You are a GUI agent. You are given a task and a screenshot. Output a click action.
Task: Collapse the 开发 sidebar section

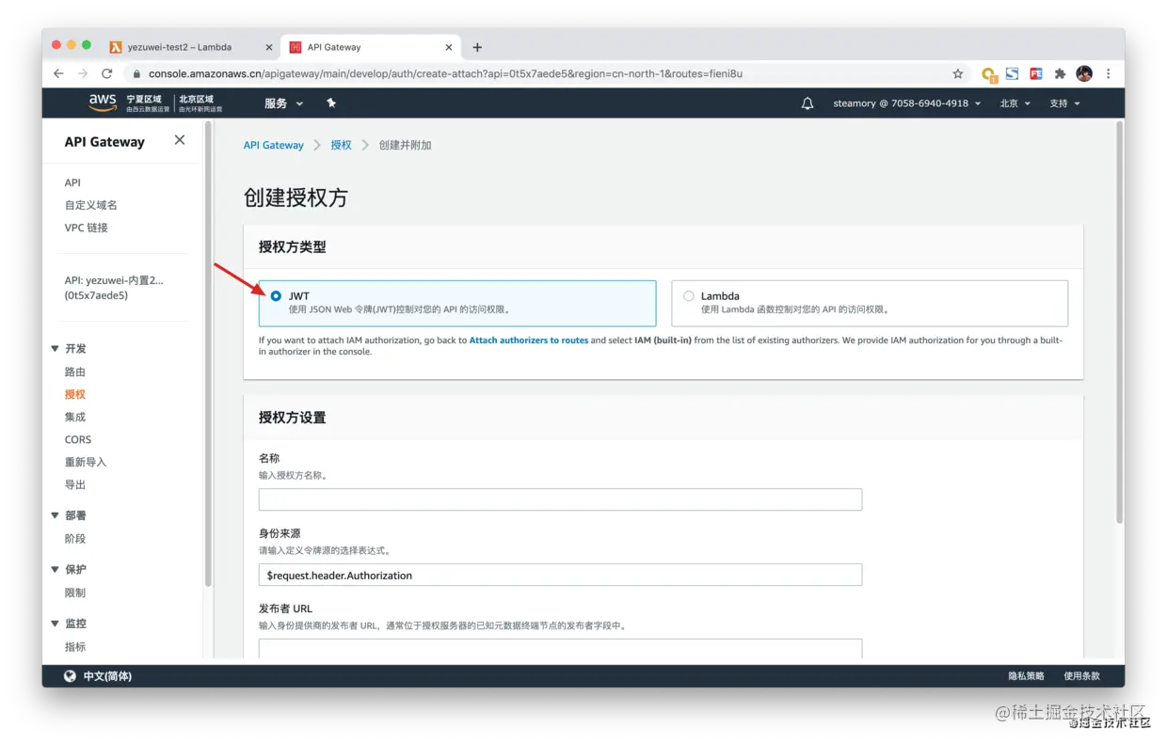[x=55, y=349]
